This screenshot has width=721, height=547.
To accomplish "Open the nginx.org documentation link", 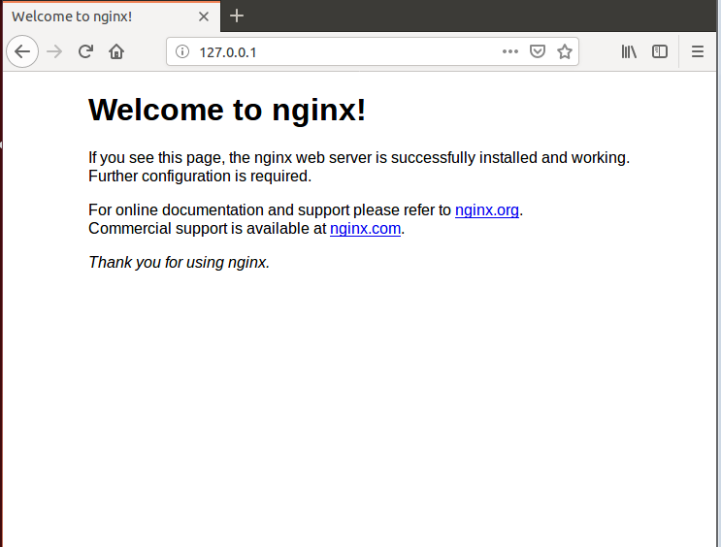I will pyautogui.click(x=487, y=210).
